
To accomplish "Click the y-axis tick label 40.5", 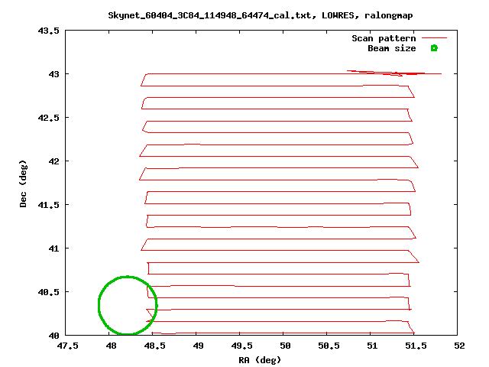I will (x=48, y=292).
